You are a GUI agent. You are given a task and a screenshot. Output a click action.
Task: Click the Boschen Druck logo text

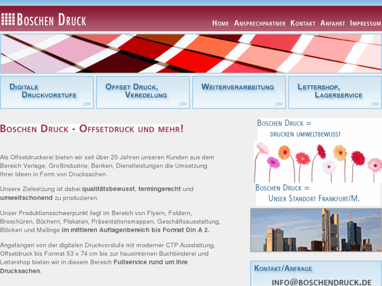(x=51, y=19)
